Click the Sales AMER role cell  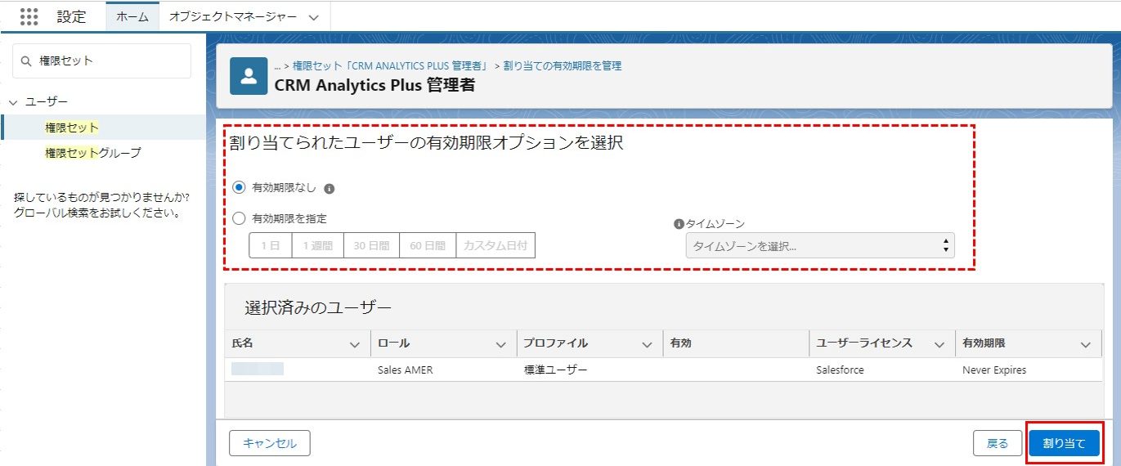(x=406, y=370)
